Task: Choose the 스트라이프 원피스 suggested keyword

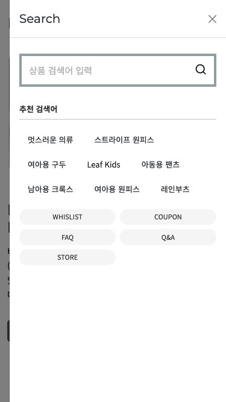Action: point(124,140)
